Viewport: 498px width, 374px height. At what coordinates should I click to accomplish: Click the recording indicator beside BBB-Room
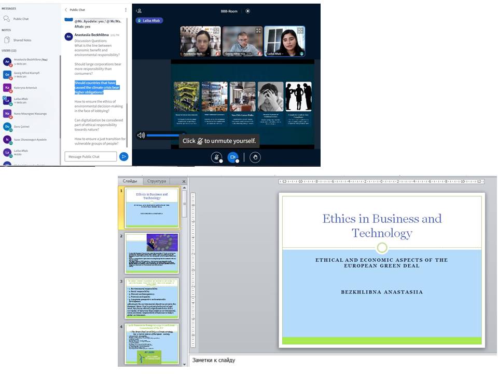point(247,10)
